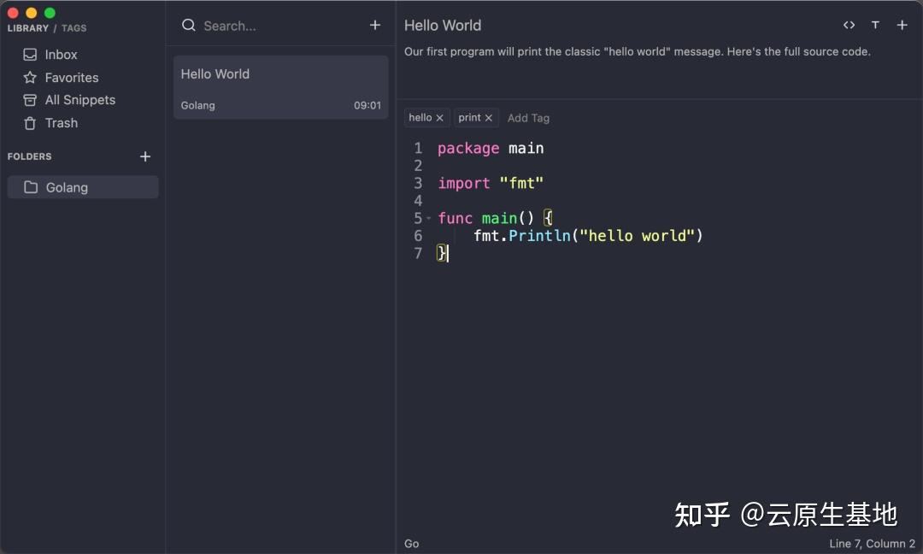Click the search magnifier icon

[188, 26]
